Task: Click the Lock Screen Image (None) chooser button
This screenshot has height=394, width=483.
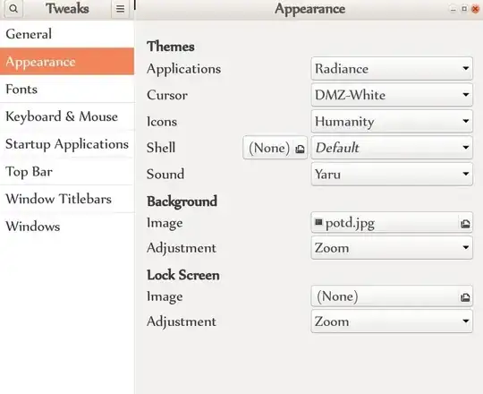Action: click(392, 296)
